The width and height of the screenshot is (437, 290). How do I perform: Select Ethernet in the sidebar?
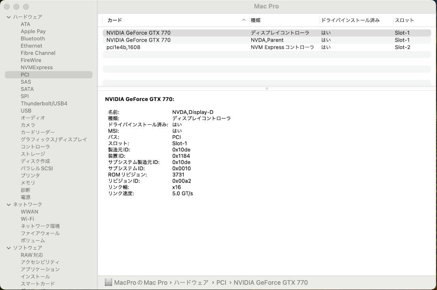tap(31, 46)
